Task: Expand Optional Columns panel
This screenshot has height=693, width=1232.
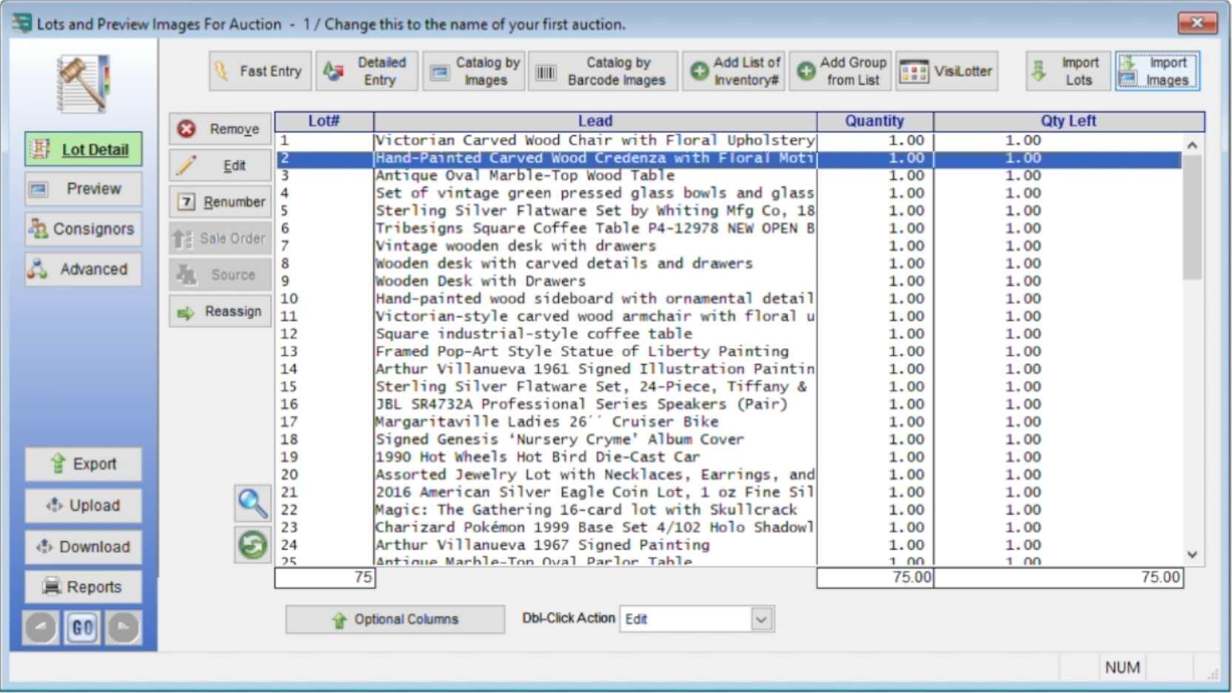Action: pos(395,620)
